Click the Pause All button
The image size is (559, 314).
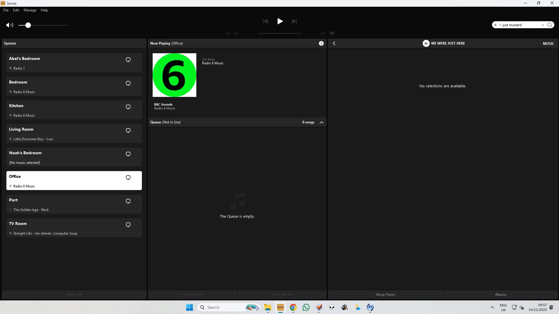[74, 295]
